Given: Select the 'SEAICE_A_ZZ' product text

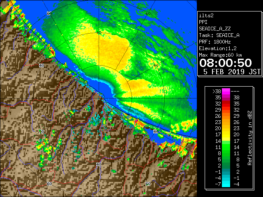Looking at the screenshot, I should point(215,29).
